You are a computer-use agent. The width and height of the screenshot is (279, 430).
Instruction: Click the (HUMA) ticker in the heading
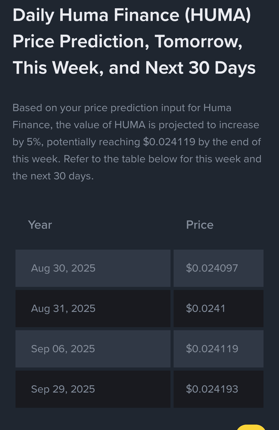coord(218,15)
